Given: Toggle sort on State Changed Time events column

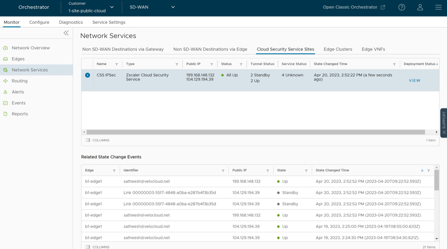Looking at the screenshot, I should 422,171.
